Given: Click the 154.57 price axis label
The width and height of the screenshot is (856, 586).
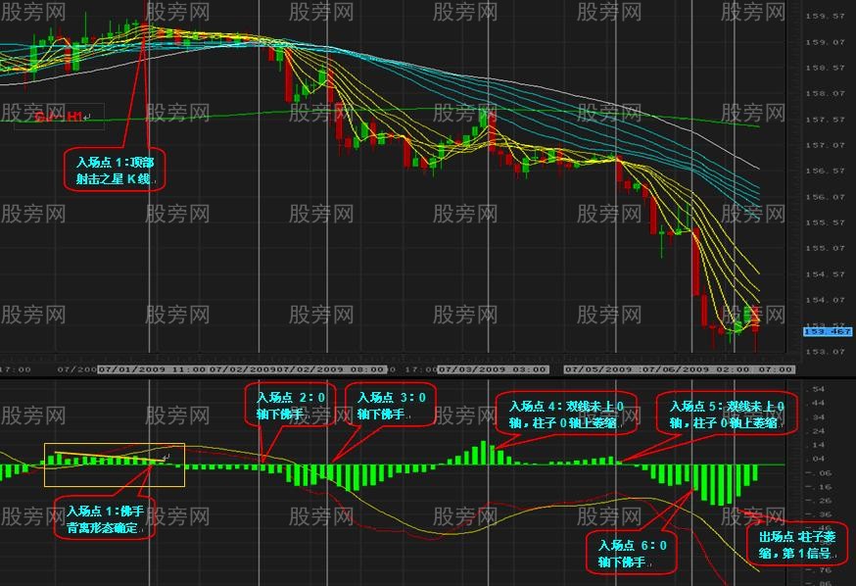Looking at the screenshot, I should pos(825,274).
